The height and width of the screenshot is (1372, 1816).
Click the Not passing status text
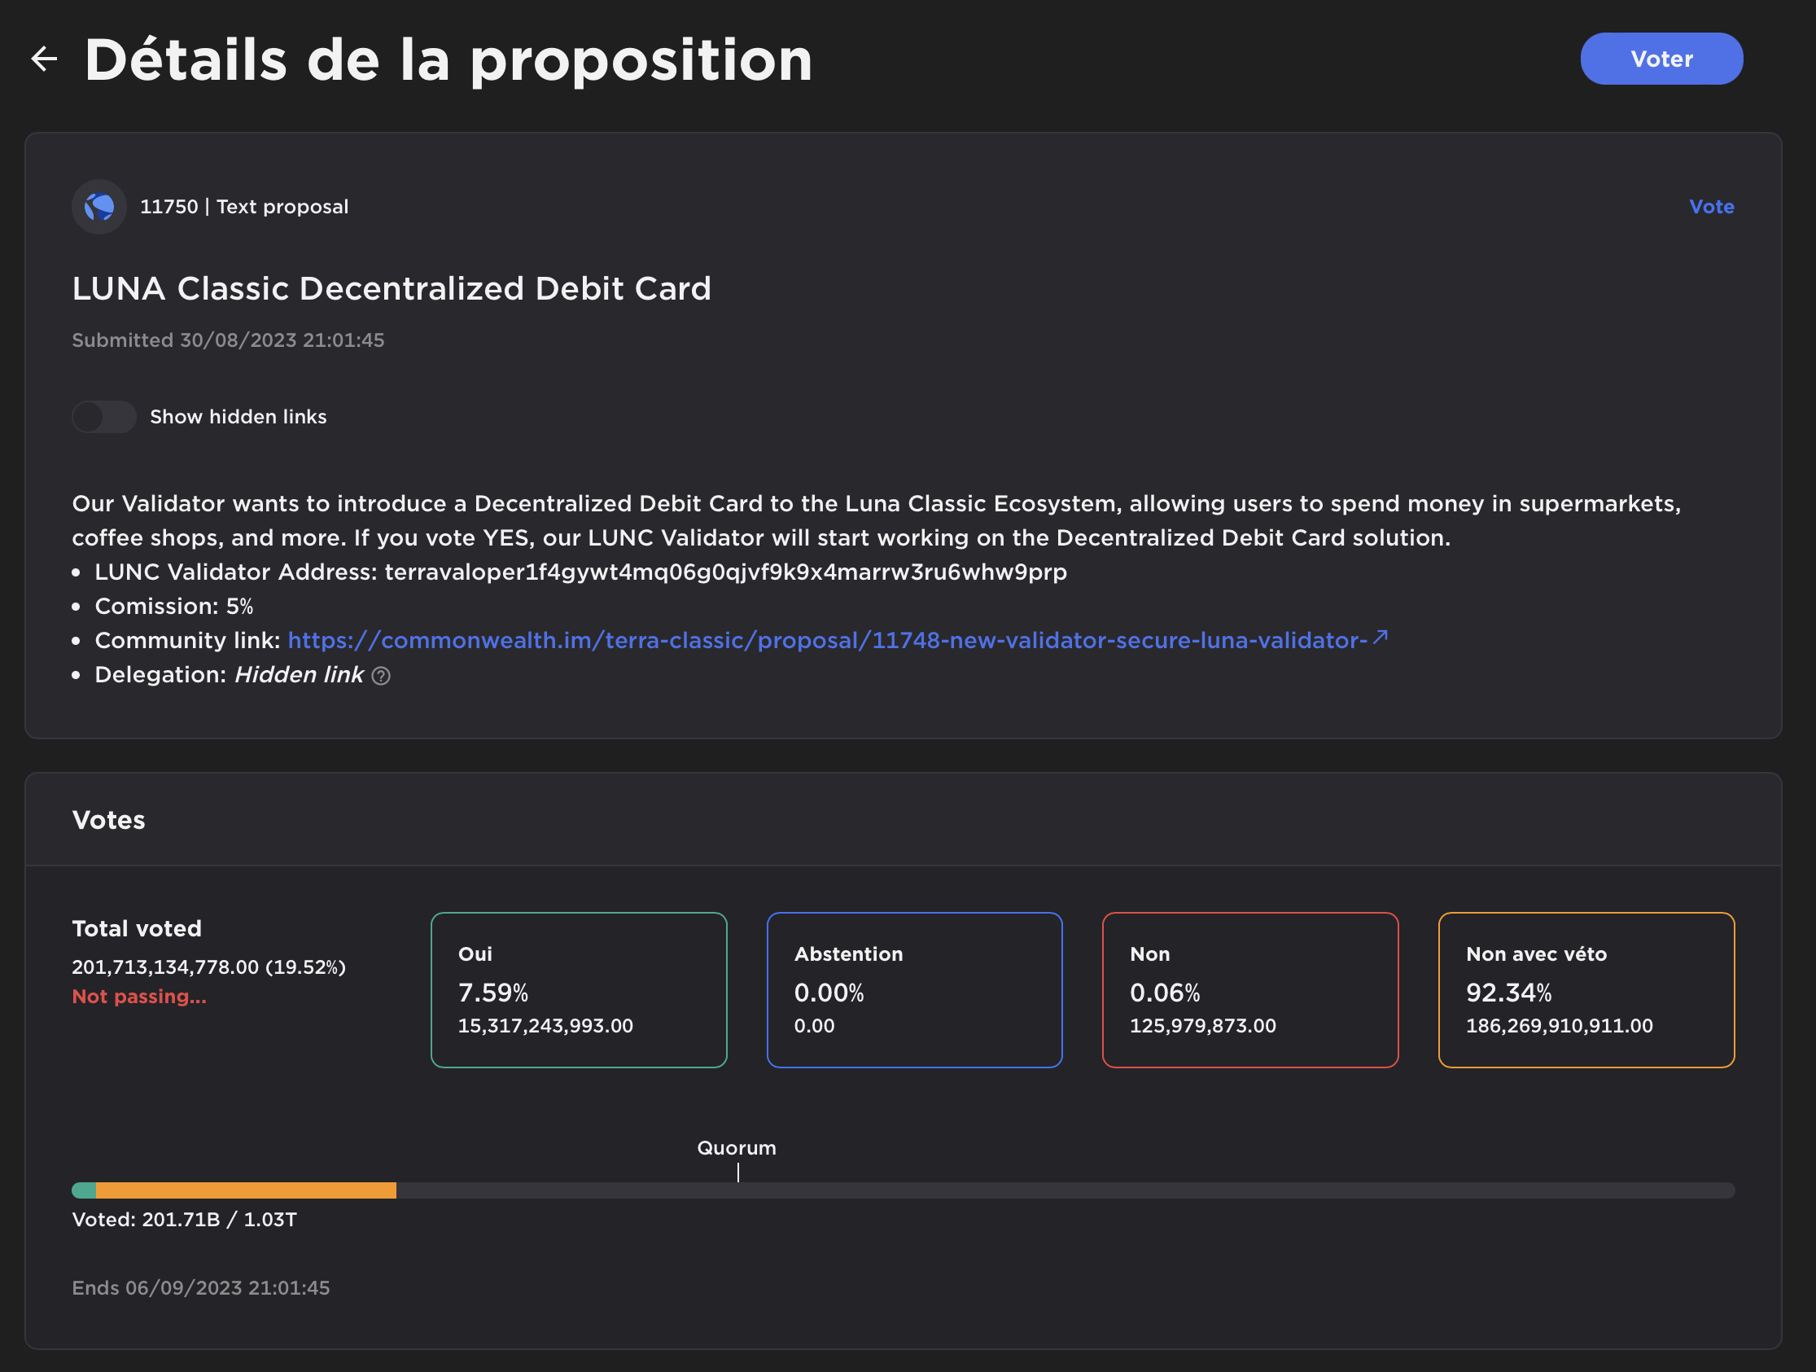tap(138, 997)
